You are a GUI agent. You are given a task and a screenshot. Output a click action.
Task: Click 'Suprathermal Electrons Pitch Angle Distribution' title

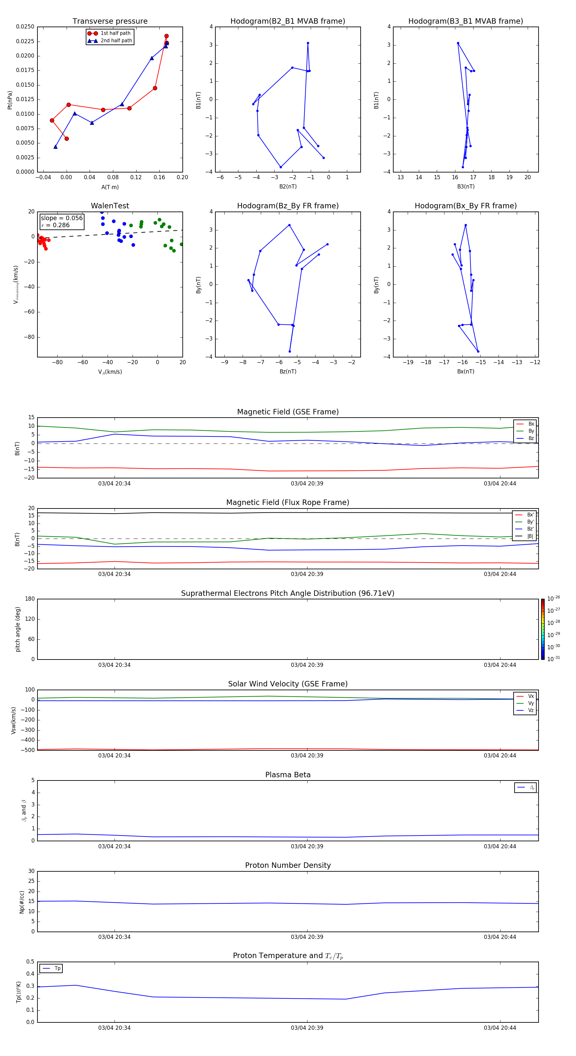[288, 594]
